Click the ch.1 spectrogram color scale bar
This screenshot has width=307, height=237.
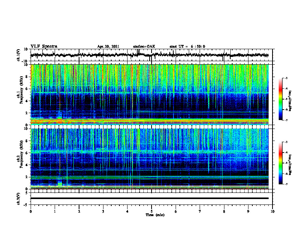point(281,99)
